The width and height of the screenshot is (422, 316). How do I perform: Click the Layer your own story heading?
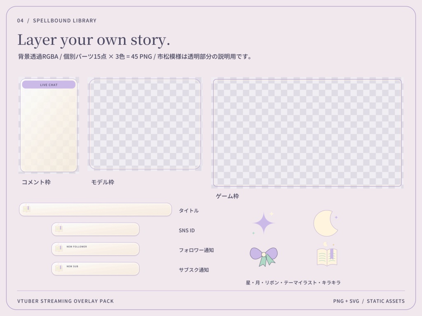(94, 40)
